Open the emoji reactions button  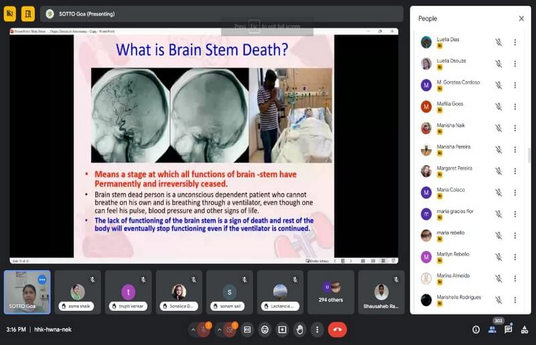click(x=265, y=330)
